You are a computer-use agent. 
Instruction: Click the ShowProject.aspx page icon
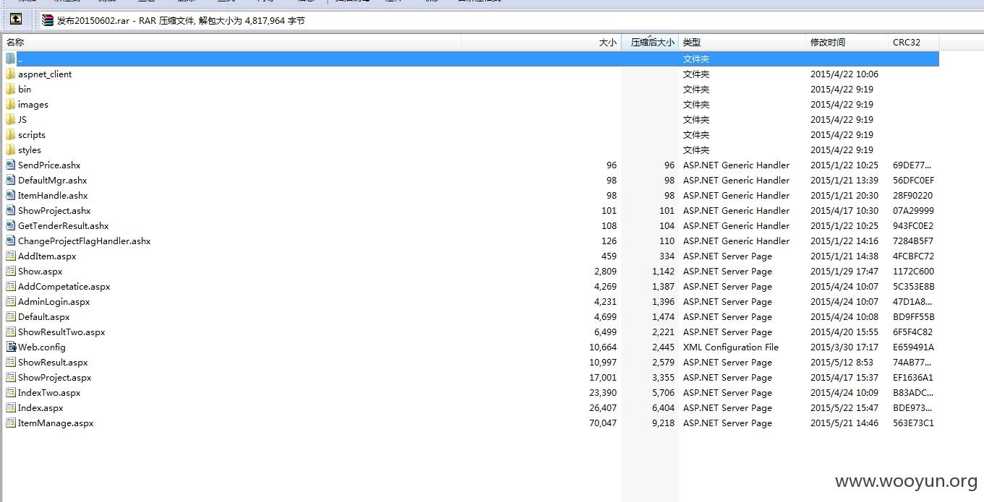(x=10, y=377)
